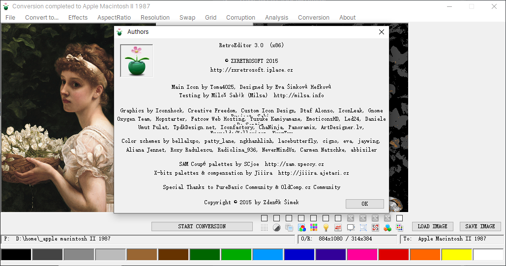Select the light brown palette swatch
This screenshot has width=506, height=266.
click(142, 254)
